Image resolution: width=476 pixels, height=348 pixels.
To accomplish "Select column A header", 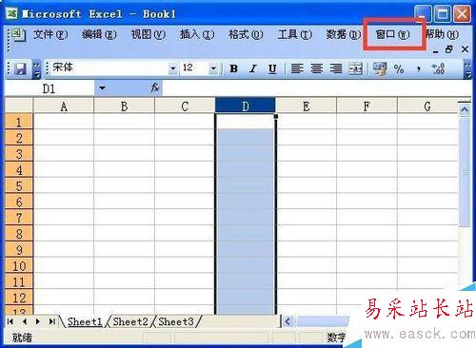I will (x=64, y=106).
